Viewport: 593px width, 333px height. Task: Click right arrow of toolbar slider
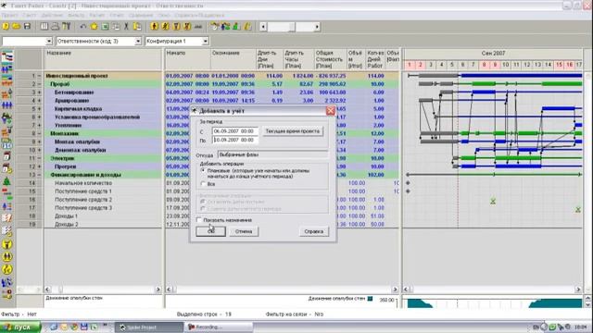tap(317, 27)
